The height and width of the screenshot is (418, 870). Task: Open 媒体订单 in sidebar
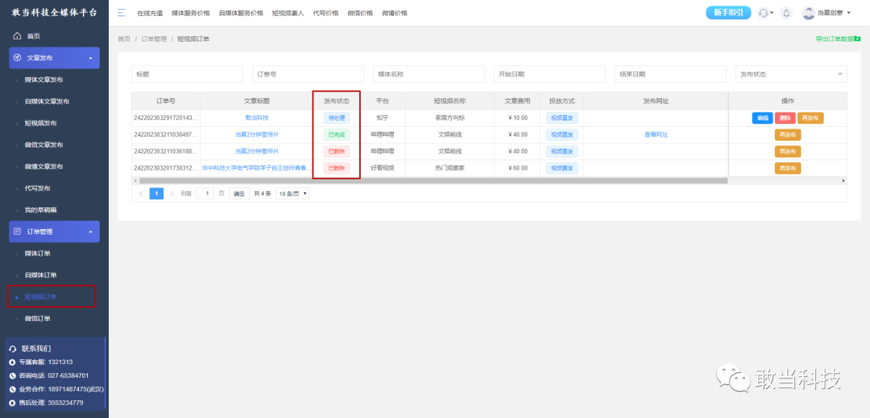point(37,253)
